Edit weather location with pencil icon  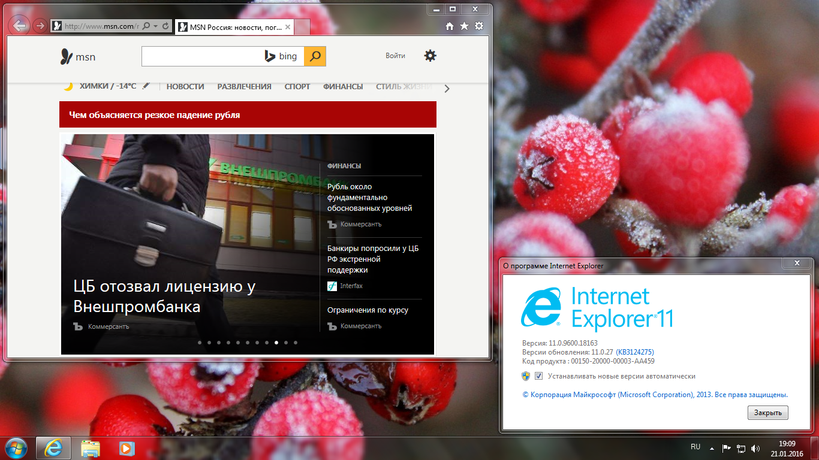pyautogui.click(x=146, y=86)
